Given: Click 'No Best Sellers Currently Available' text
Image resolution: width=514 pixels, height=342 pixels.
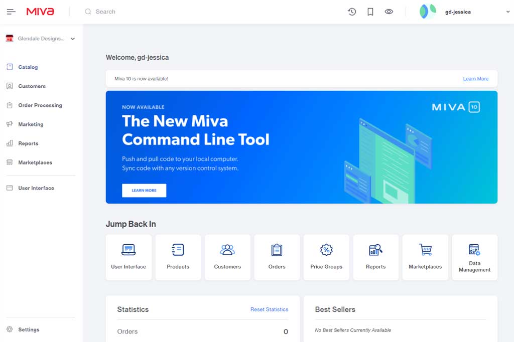Looking at the screenshot, I should click(353, 330).
